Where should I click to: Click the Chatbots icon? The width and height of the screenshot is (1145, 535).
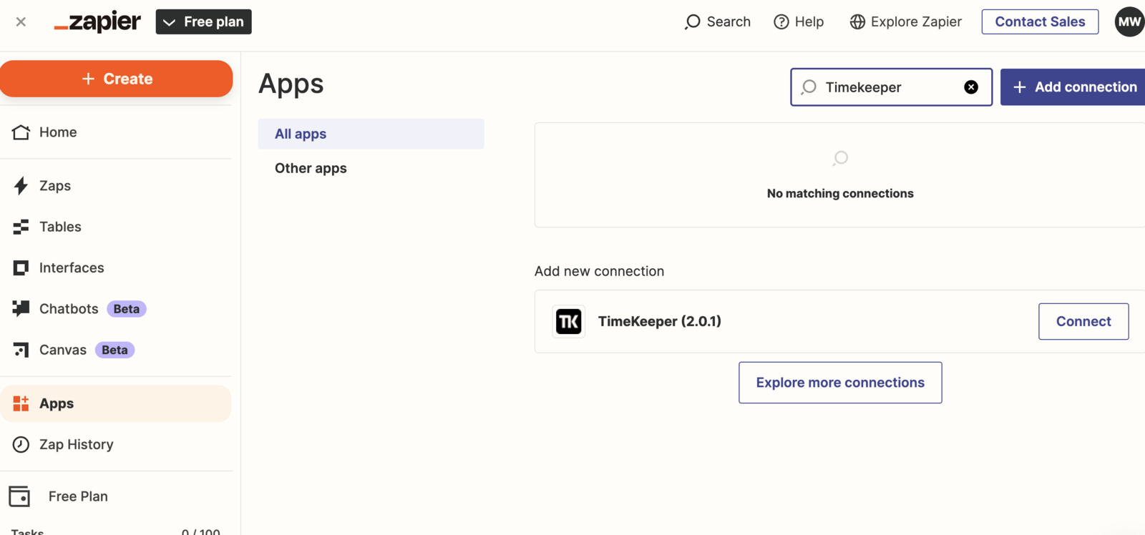click(21, 308)
